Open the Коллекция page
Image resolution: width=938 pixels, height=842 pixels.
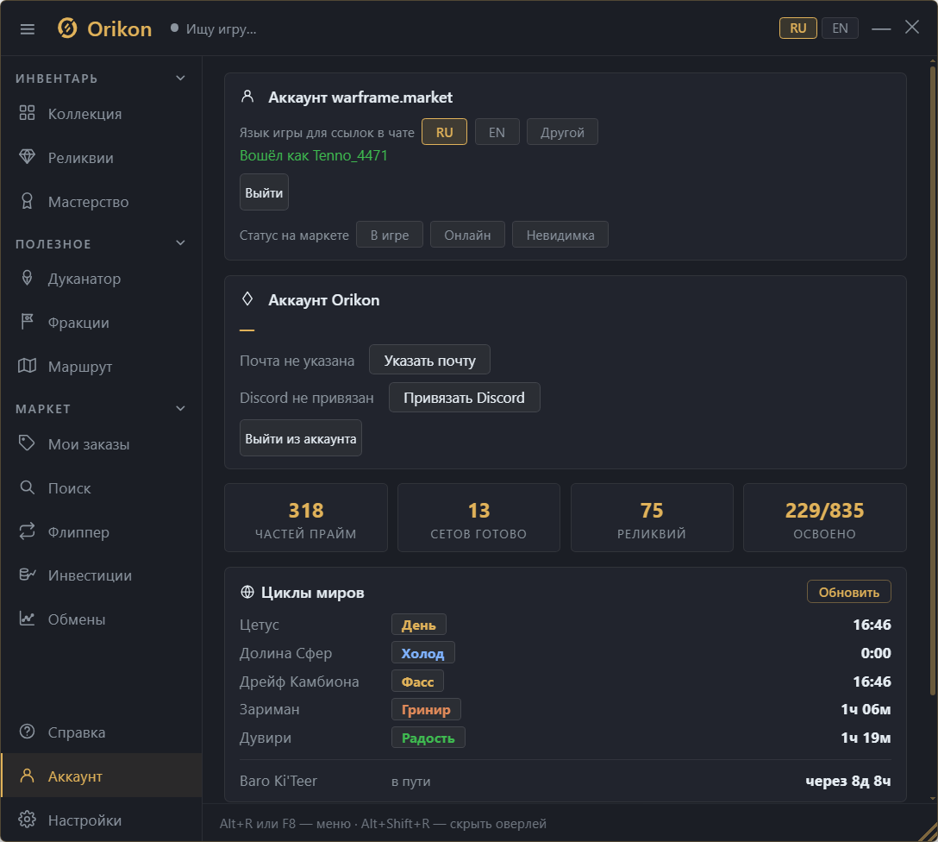point(101,114)
